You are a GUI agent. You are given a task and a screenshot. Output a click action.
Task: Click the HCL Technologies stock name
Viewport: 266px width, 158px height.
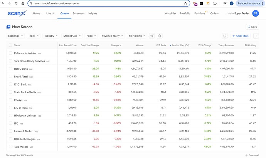coord(25,139)
